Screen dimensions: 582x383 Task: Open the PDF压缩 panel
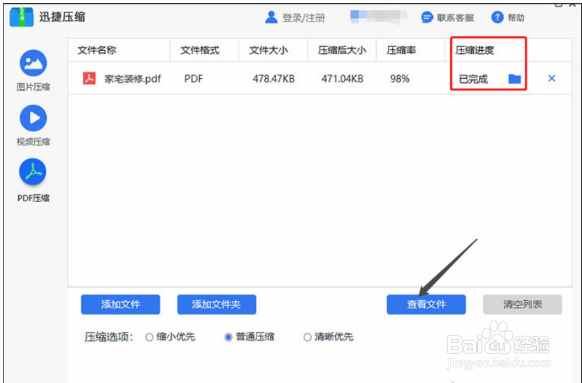[x=33, y=171]
